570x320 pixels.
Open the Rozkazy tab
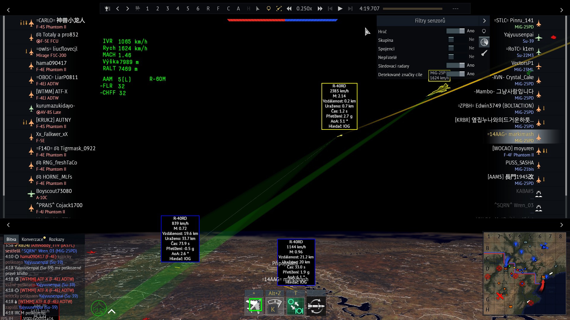56,239
